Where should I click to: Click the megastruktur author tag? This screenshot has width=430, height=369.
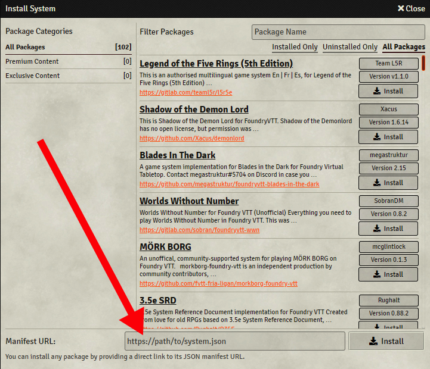click(x=389, y=155)
